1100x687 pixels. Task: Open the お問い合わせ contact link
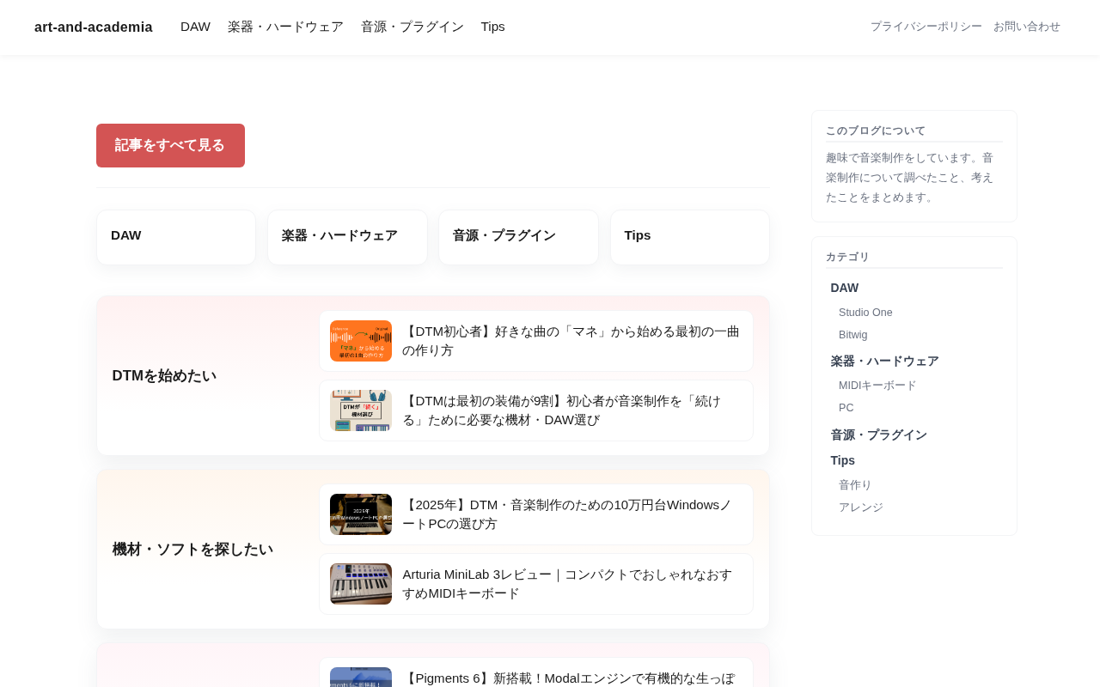1026,27
